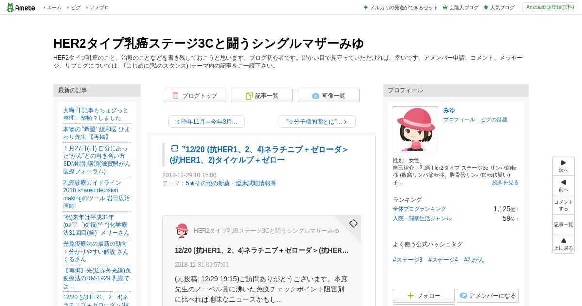Click the green 記事一覧 document icon
The image size is (582, 306).
point(249,96)
